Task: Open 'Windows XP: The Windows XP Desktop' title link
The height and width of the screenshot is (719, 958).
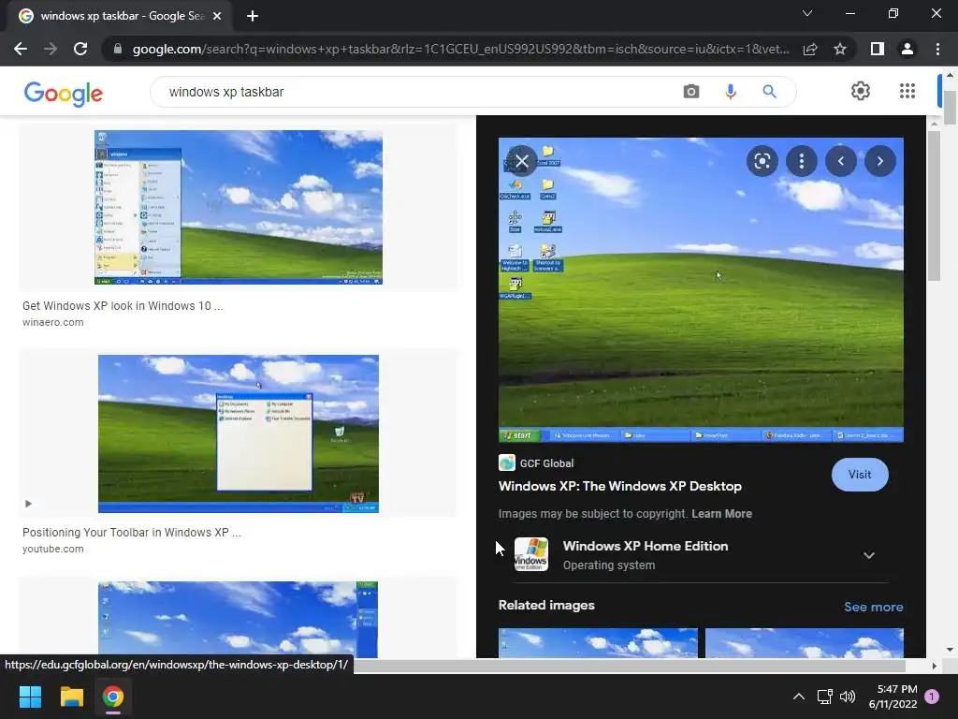Action: pos(620,487)
